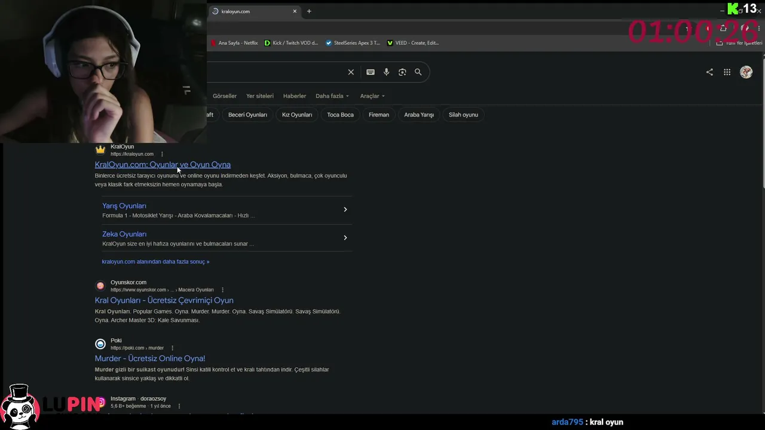The width and height of the screenshot is (765, 430).
Task: Open the VEED - Create, Edit bookmark
Action: [x=413, y=43]
